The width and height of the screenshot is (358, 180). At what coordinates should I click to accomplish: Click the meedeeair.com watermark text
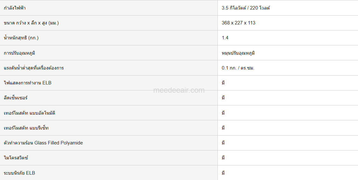179,90
